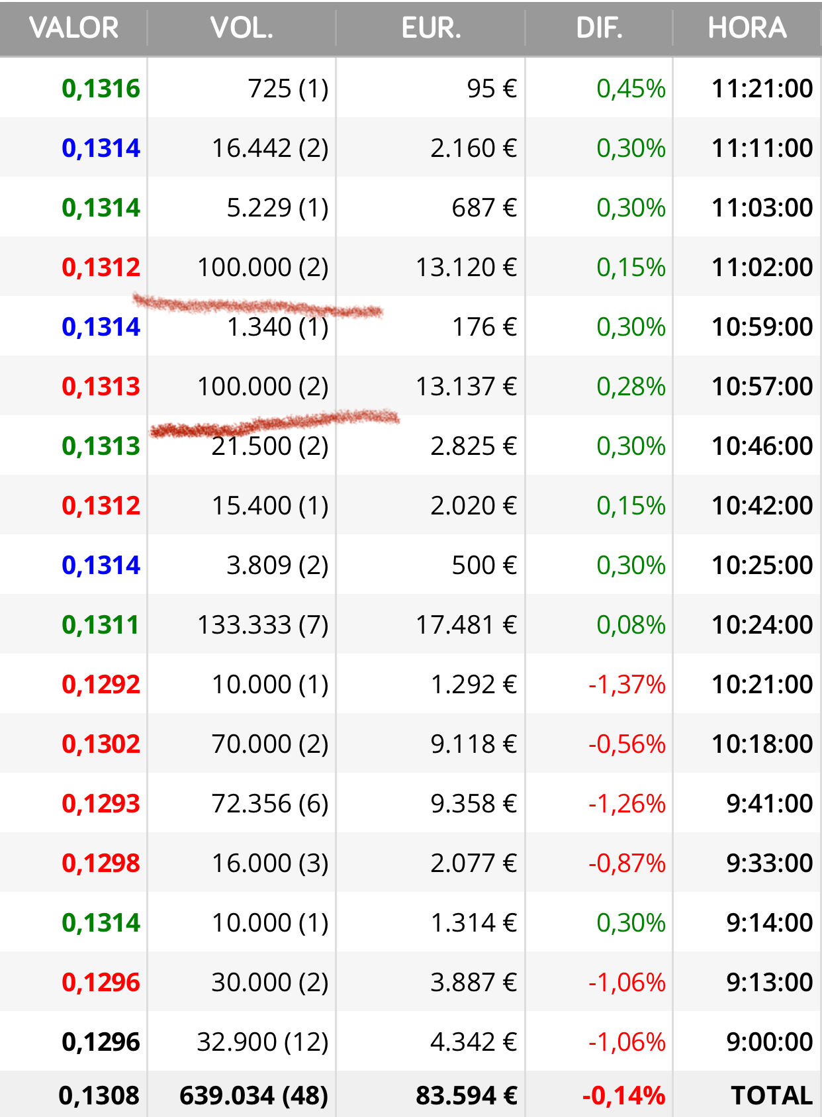
Task: Click the 13.137 € amount
Action: click(467, 386)
